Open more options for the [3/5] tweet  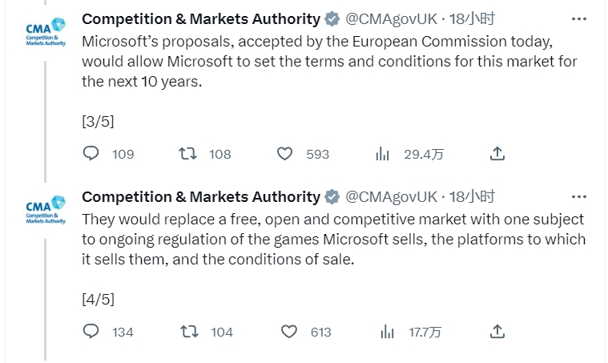coord(579,18)
